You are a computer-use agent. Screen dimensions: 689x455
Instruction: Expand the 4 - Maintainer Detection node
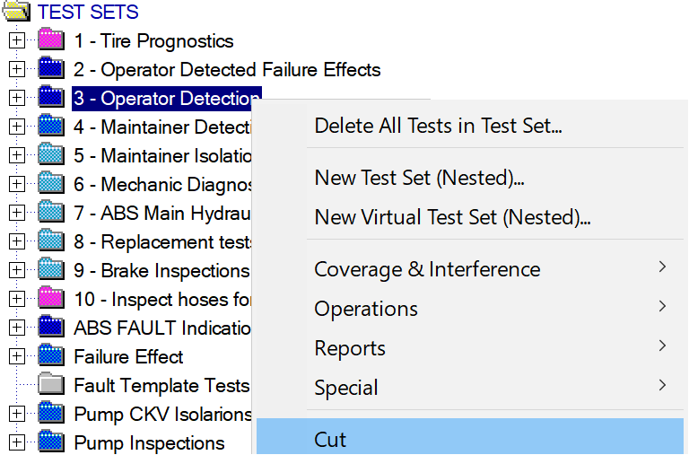tap(17, 127)
